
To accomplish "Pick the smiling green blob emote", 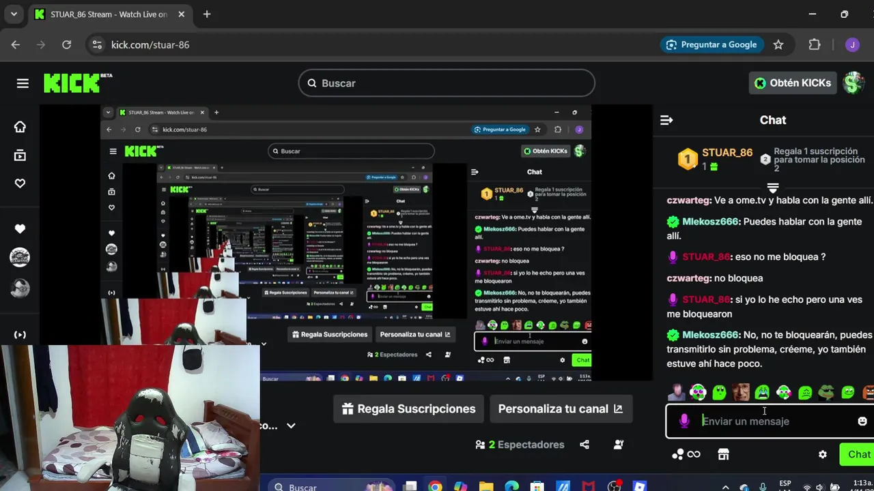I will click(848, 392).
